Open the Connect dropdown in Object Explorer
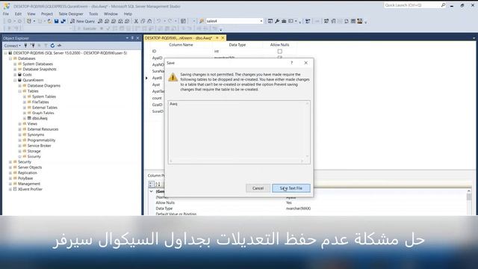The height and width of the screenshot is (269, 478). click(12, 46)
